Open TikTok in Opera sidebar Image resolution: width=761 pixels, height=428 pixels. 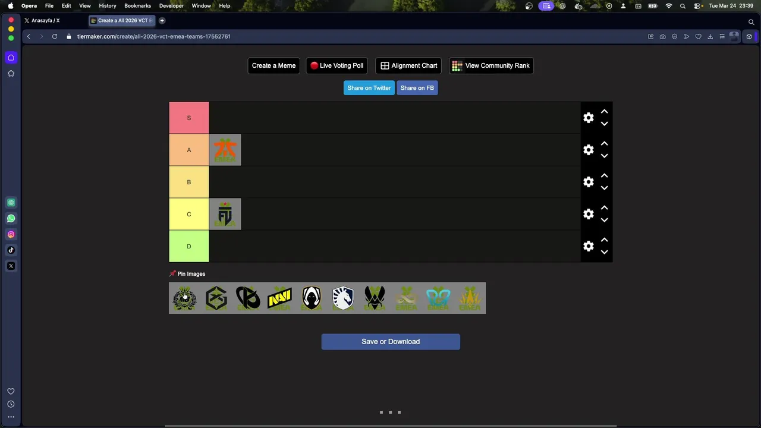coord(11,250)
